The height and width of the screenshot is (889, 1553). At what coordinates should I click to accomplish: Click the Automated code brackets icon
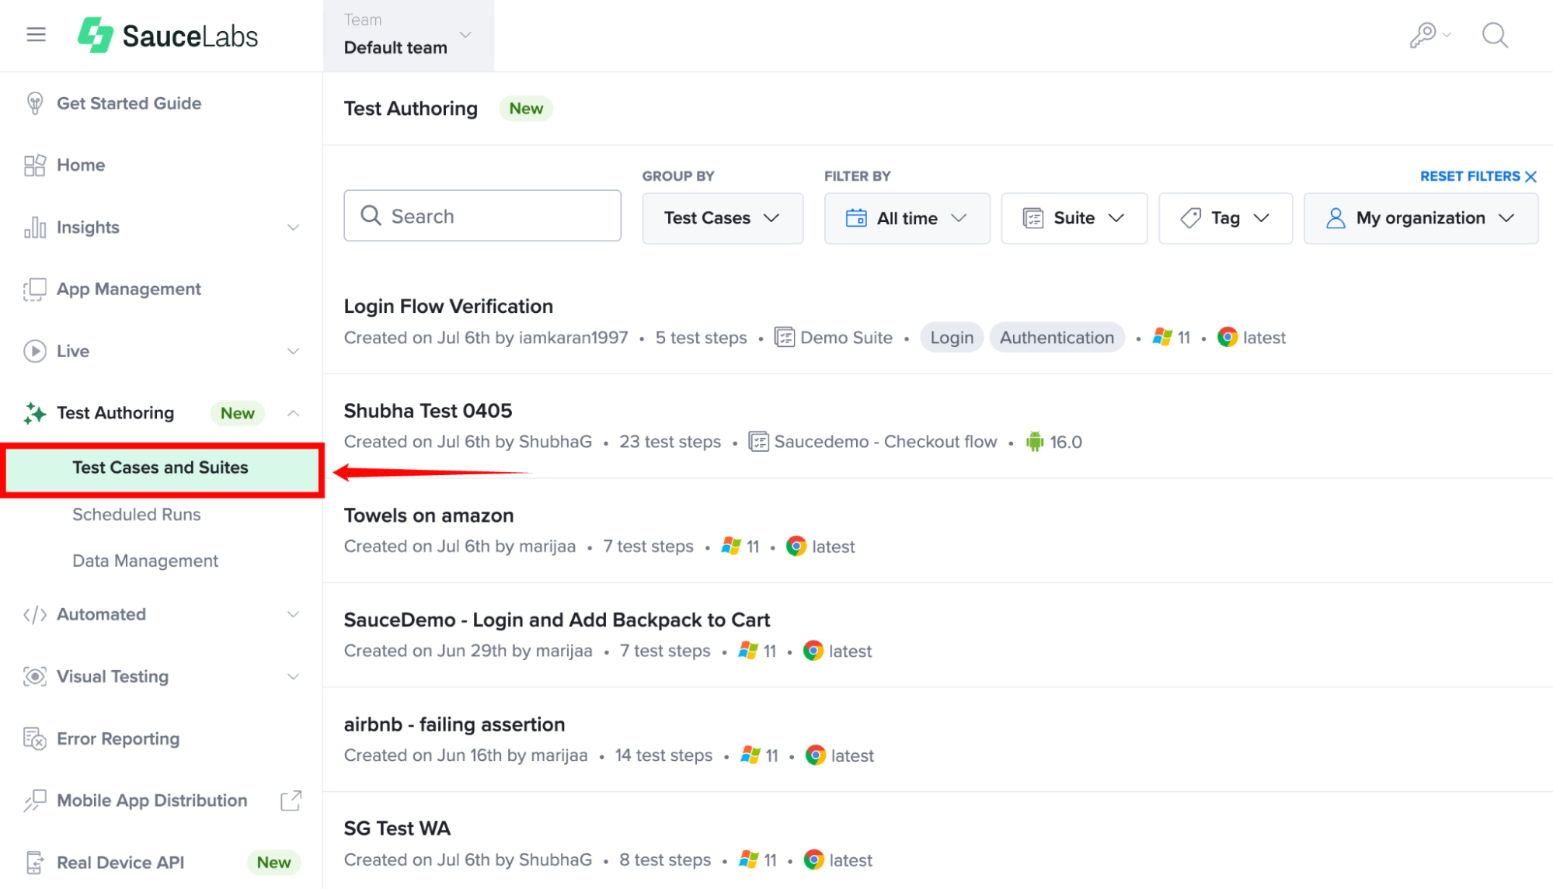35,615
